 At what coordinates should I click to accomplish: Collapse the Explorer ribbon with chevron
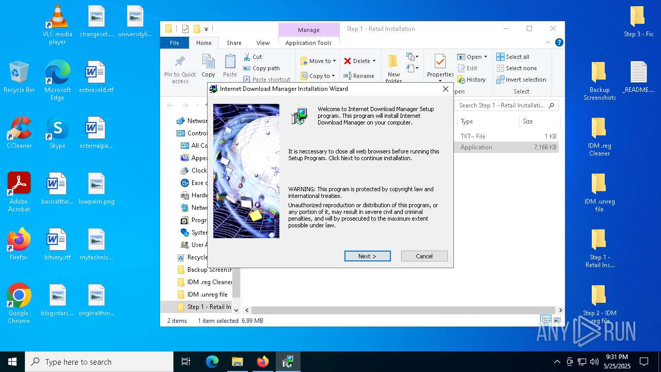point(548,43)
